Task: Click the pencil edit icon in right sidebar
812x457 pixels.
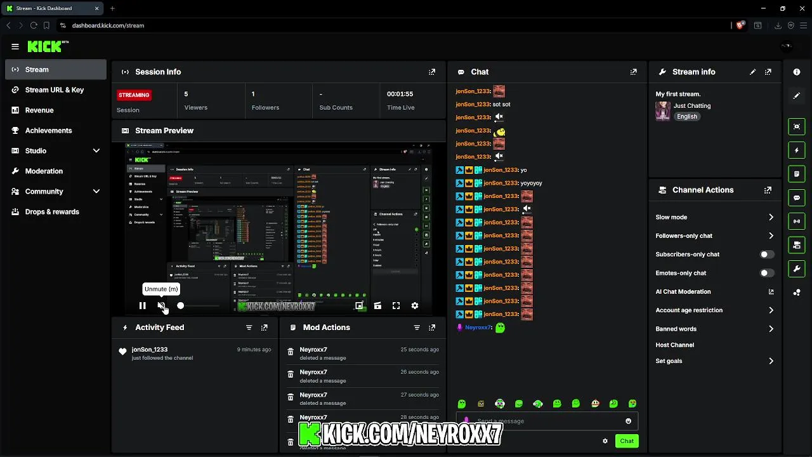Action: [x=797, y=96]
